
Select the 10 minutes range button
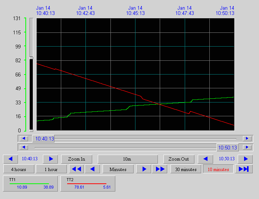tap(218, 169)
